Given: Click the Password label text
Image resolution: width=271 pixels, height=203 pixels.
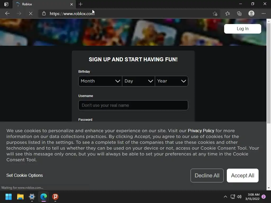Looking at the screenshot, I should coord(85,120).
